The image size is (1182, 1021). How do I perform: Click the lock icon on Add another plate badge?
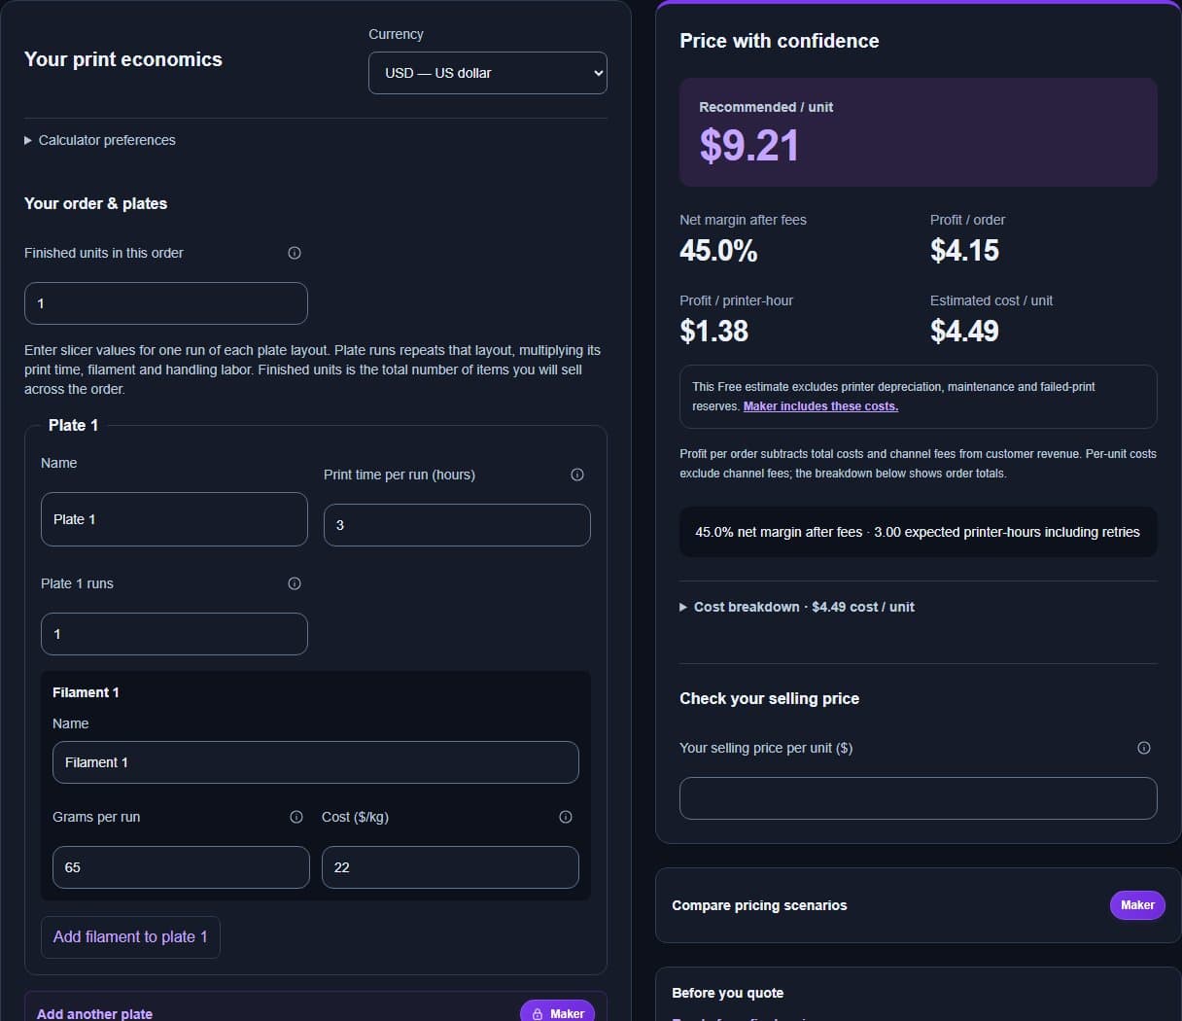point(538,1013)
